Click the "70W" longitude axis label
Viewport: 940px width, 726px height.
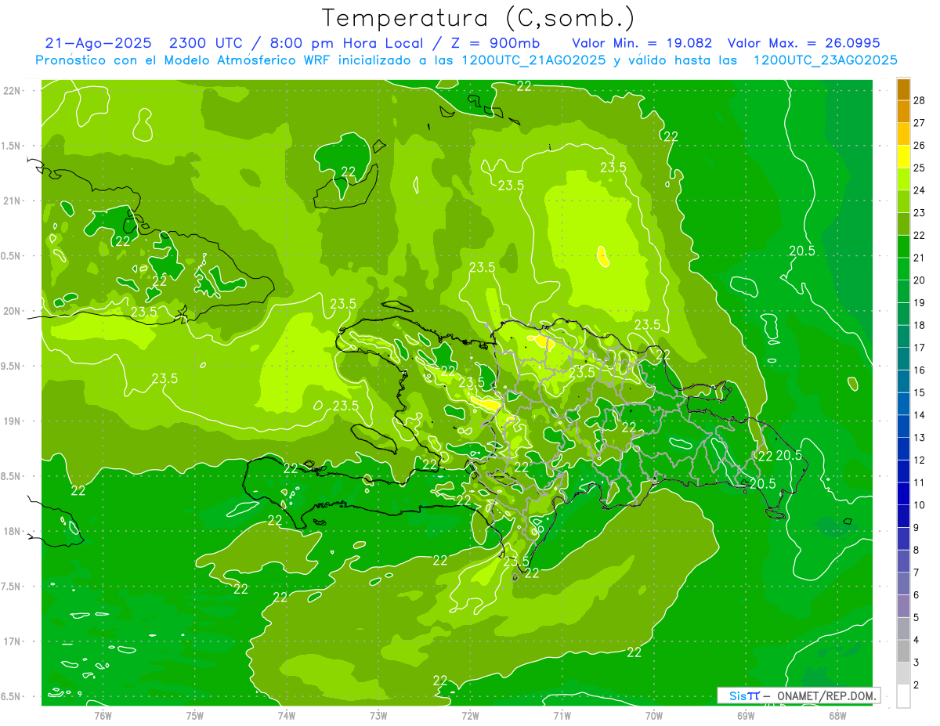(653, 715)
